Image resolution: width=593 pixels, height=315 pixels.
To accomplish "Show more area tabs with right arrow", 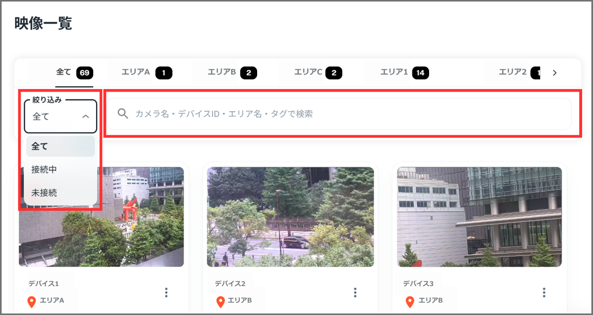I will tap(555, 73).
